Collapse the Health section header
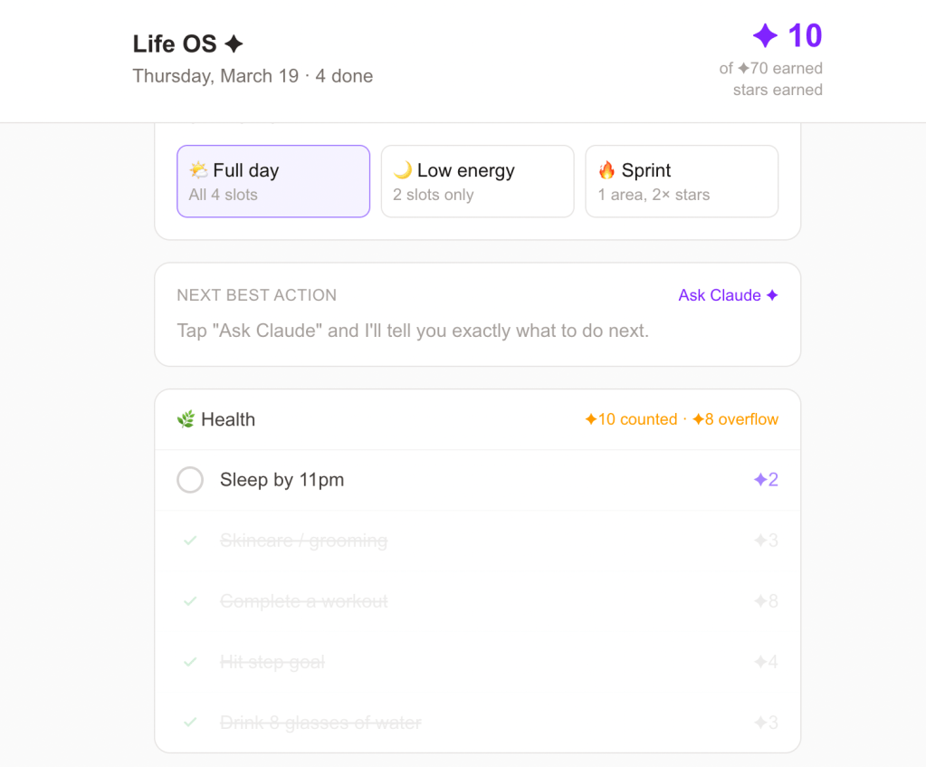The image size is (926, 767). (x=362, y=419)
